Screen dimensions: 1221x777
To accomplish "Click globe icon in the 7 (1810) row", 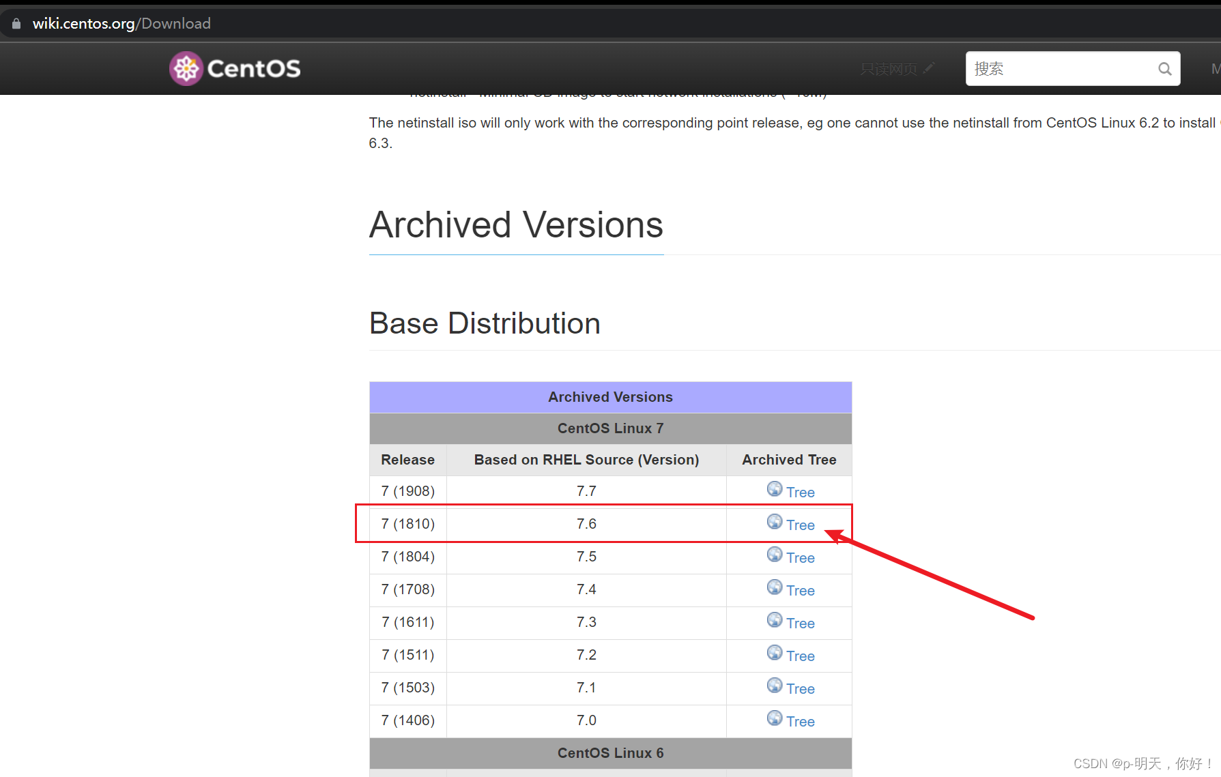I will click(x=775, y=522).
